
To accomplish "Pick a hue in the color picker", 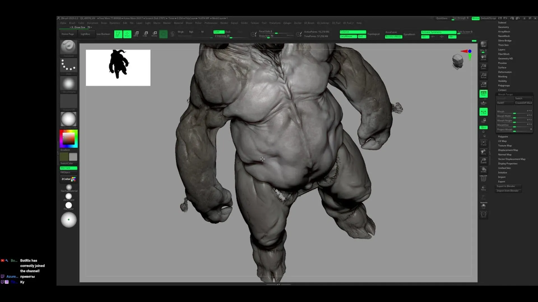I will tap(69, 139).
